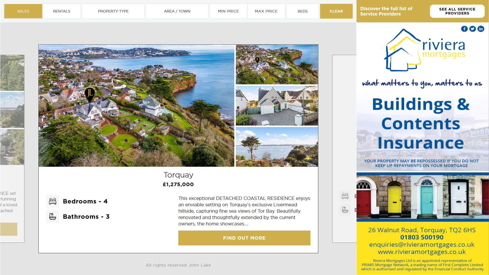Expand the MIN PRICE filter
Viewport: 489px width, 275px height.
pyautogui.click(x=228, y=11)
